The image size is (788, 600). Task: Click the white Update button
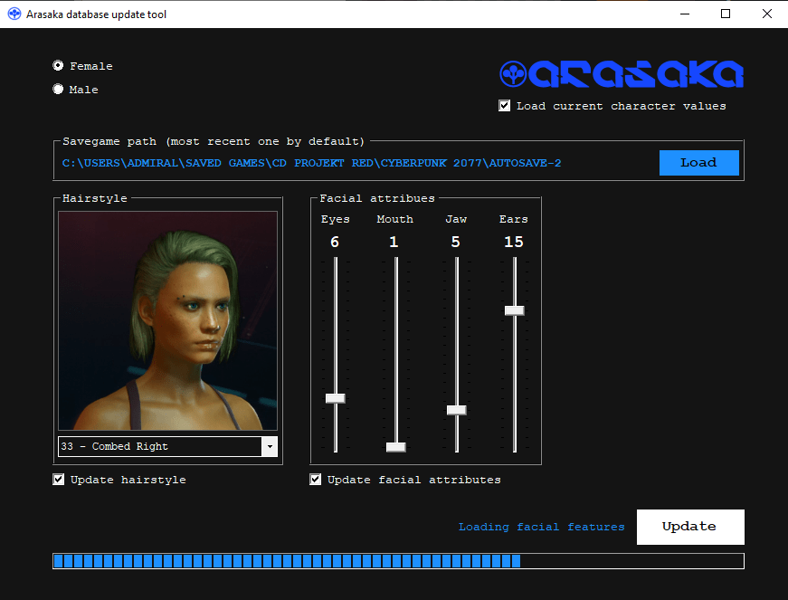click(689, 527)
